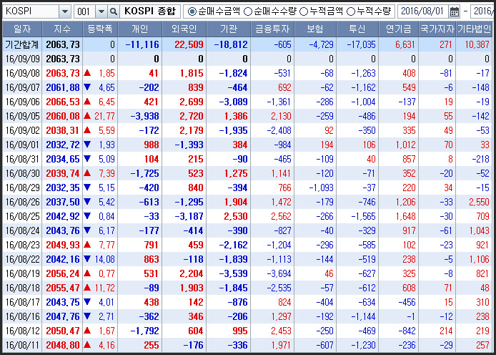Click the 일자 column header
Screen dimensions: 496x355
click(x=22, y=29)
